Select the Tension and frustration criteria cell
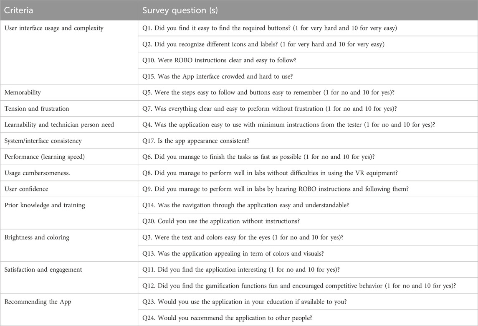 [x=69, y=108]
